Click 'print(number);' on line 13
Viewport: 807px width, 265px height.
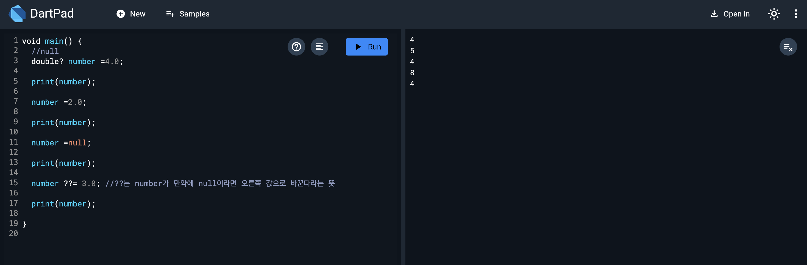pos(63,163)
